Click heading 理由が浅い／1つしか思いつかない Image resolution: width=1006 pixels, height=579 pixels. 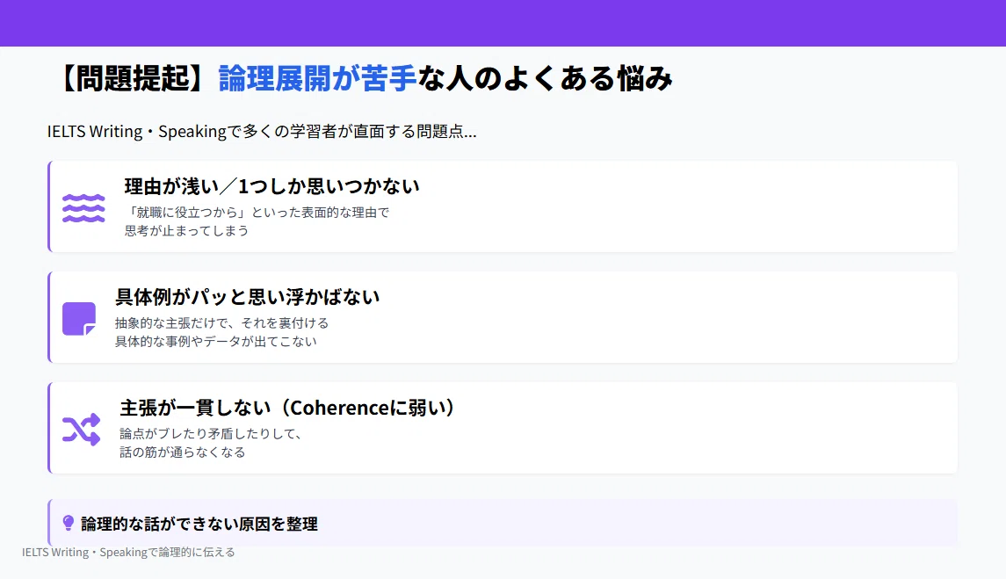[272, 186]
